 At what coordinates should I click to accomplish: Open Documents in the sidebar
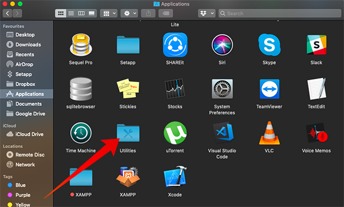[x=26, y=104]
